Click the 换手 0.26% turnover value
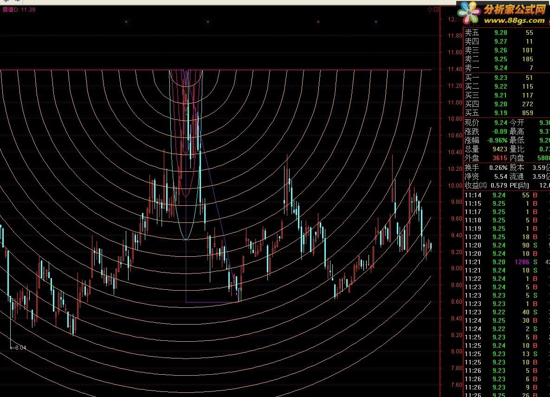This screenshot has height=397, width=550. (498, 168)
